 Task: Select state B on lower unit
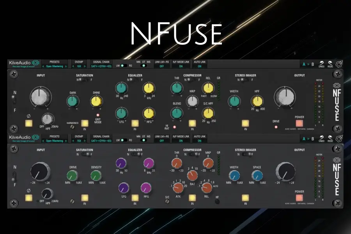[x=313, y=139]
